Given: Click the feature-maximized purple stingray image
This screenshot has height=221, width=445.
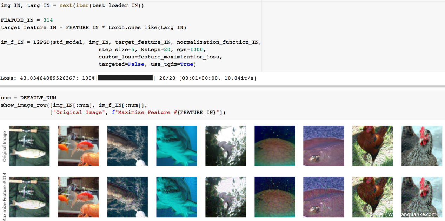Looking at the screenshot, I should [x=324, y=197].
